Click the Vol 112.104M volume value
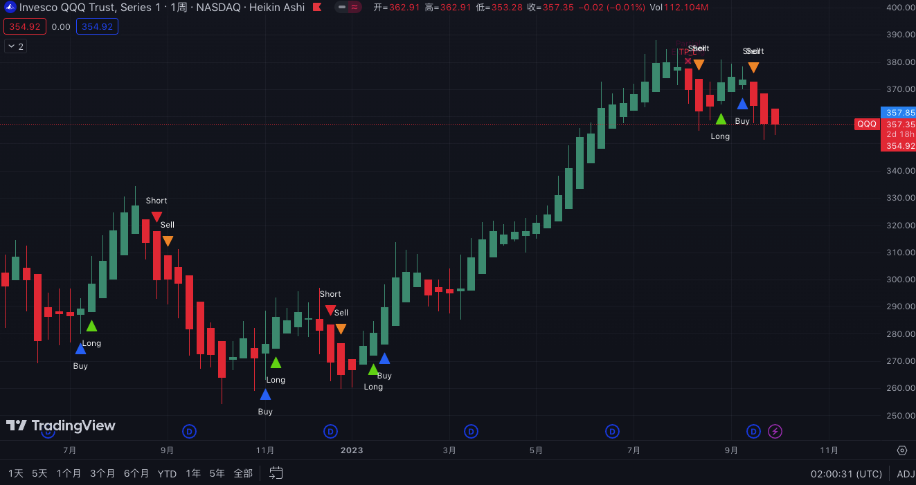 click(679, 8)
